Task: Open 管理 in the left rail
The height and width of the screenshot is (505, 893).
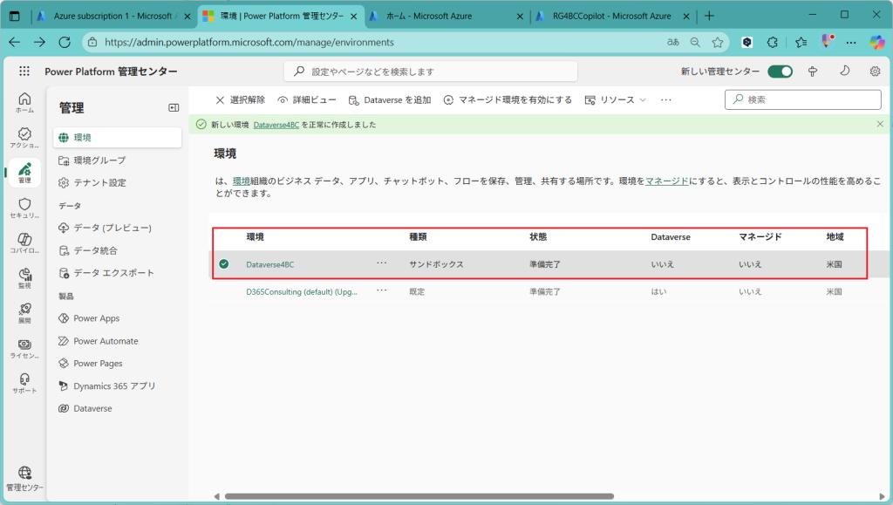Action: coord(24,173)
